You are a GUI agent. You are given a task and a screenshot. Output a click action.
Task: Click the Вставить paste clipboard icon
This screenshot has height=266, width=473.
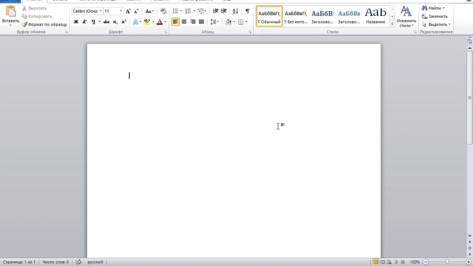[x=11, y=12]
